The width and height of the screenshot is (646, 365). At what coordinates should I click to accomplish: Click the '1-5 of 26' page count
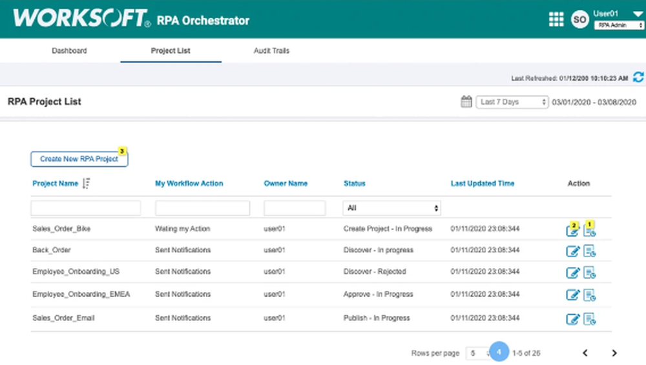526,353
